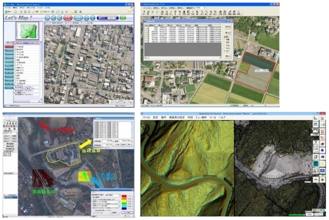Click the close button at viewer bottom right
The height and width of the screenshot is (220, 329).
(309, 214)
